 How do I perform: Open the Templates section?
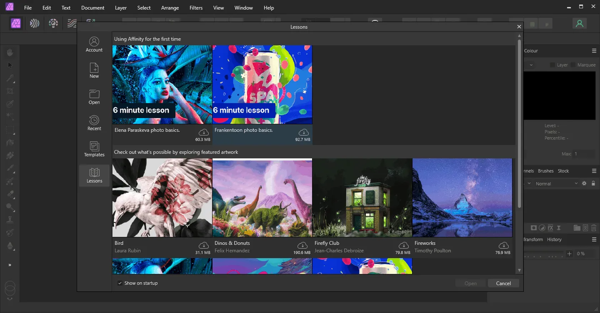94,149
